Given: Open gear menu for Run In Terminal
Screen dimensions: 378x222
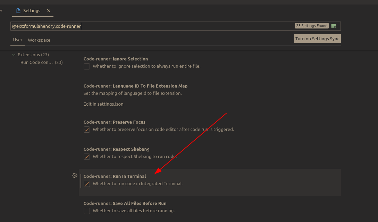Looking at the screenshot, I should point(75,175).
